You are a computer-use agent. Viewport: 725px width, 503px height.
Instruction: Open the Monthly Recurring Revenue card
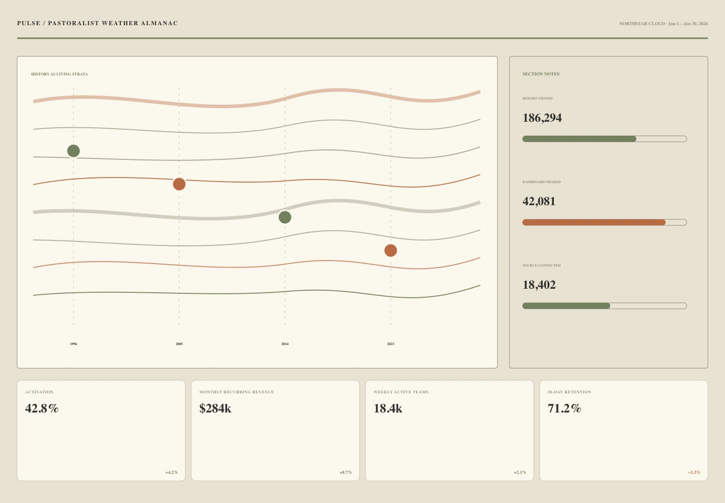275,431
